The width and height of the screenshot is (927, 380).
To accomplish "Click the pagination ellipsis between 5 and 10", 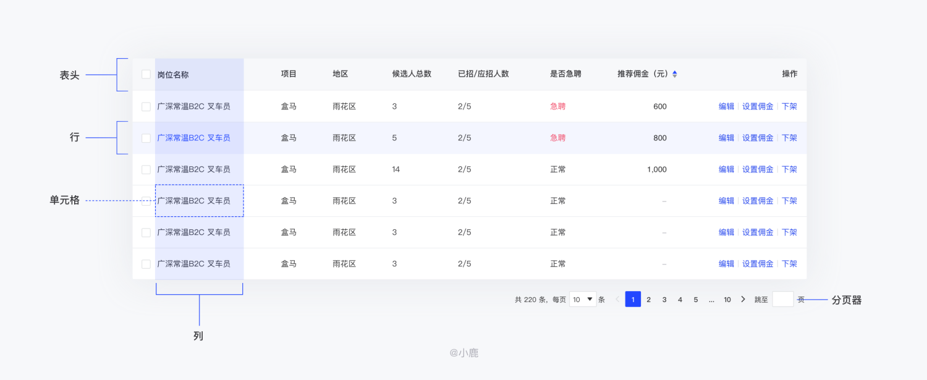I will point(712,300).
